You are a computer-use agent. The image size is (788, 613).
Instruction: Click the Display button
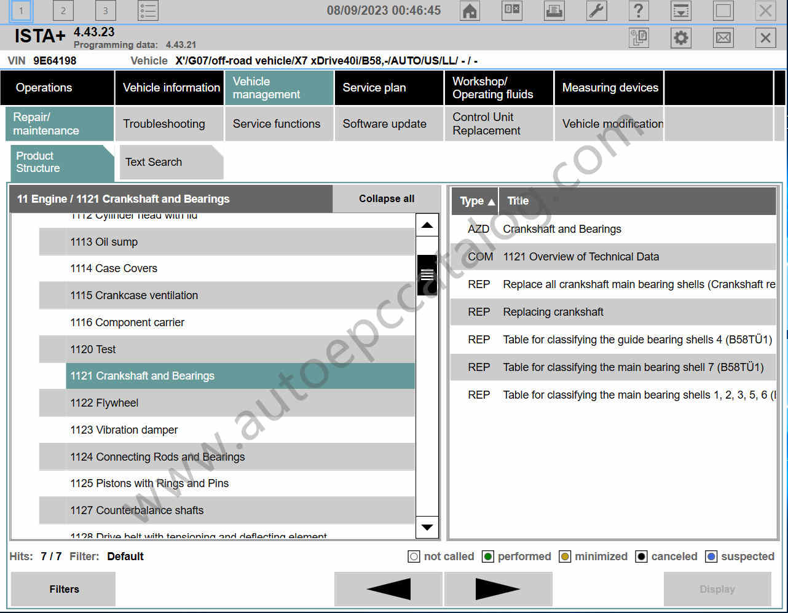[x=717, y=589]
